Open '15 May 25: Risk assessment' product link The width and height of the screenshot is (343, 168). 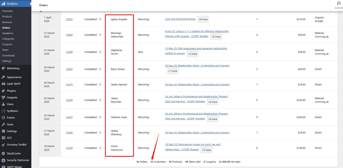(x=196, y=51)
